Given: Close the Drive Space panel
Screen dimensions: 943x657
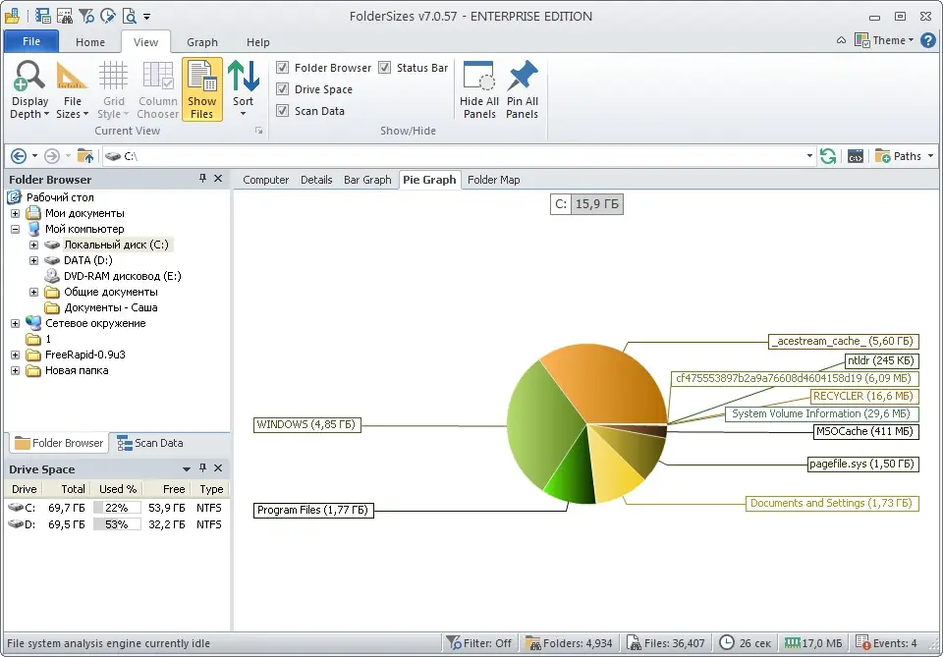Looking at the screenshot, I should pyautogui.click(x=218, y=468).
